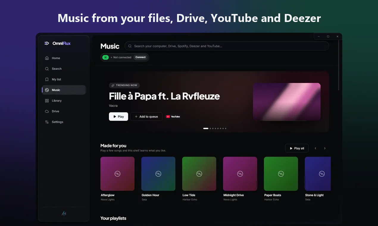The height and width of the screenshot is (226, 378).
Task: Click the artist name Vacra
Action: [x=113, y=106]
